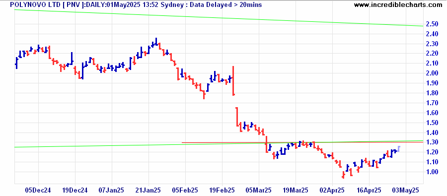
Task: Click the 1.00 price axis label
Action: pyautogui.click(x=432, y=172)
